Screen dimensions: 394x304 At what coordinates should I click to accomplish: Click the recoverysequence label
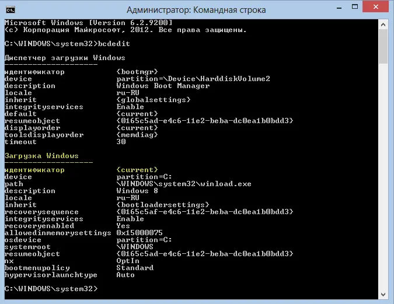pos(41,212)
